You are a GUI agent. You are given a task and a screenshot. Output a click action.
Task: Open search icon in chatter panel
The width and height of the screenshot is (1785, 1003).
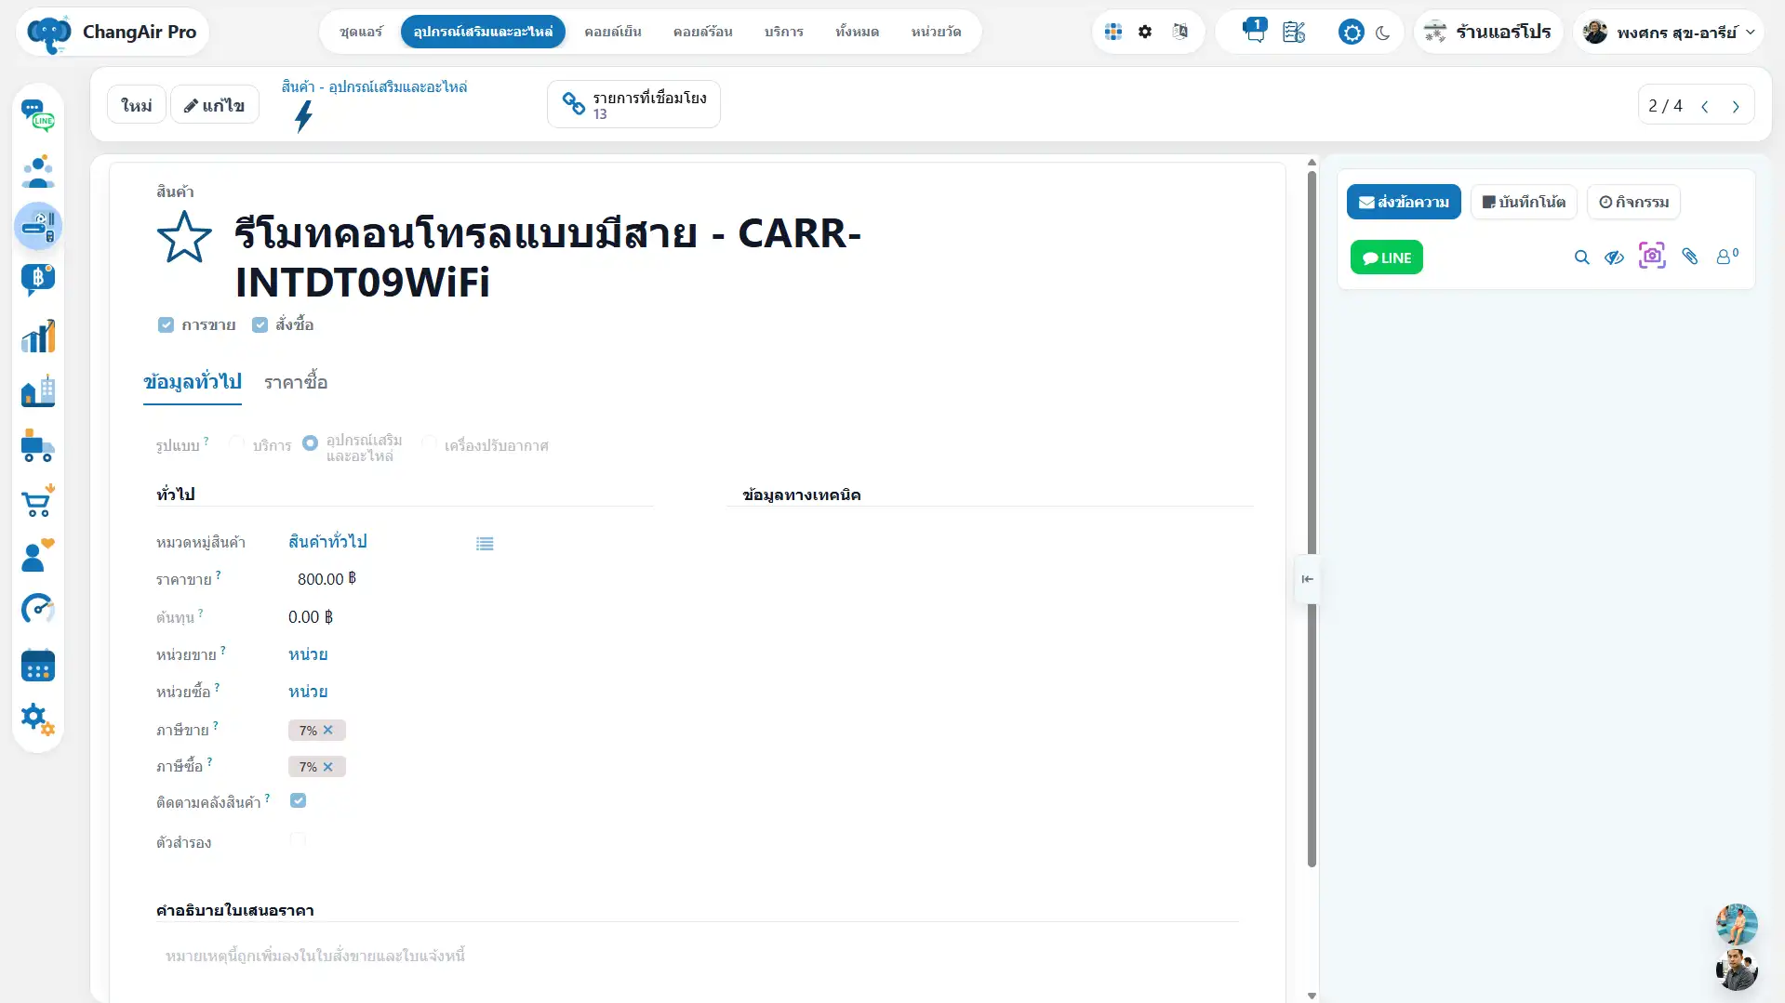coord(1581,257)
